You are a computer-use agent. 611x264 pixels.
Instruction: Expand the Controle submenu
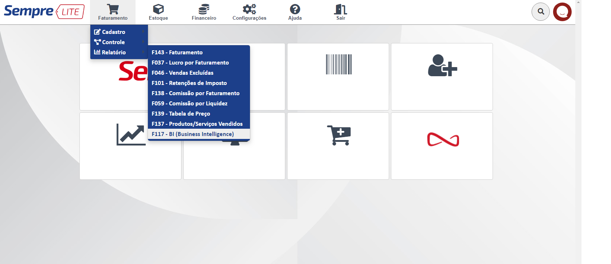click(x=119, y=42)
